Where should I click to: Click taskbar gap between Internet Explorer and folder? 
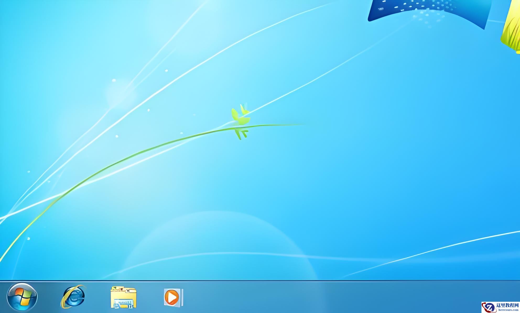(98, 297)
